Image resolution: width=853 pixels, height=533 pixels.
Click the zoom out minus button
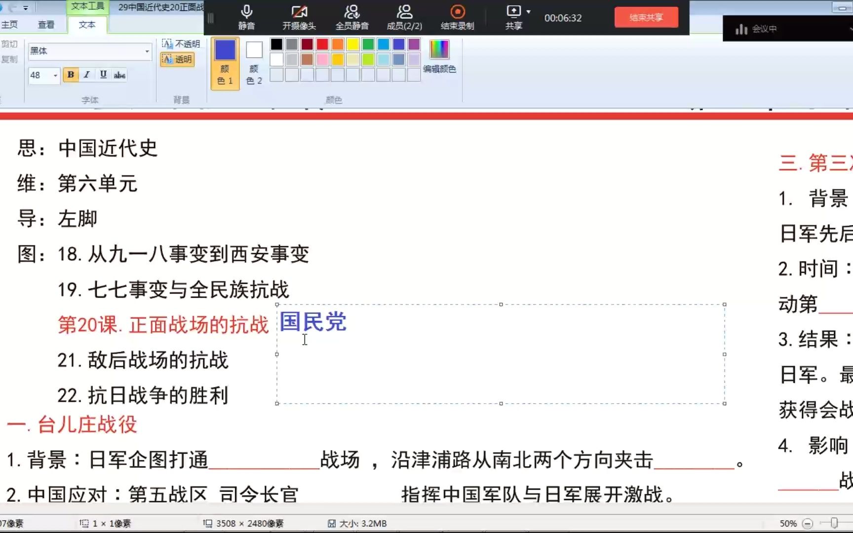pos(808,523)
